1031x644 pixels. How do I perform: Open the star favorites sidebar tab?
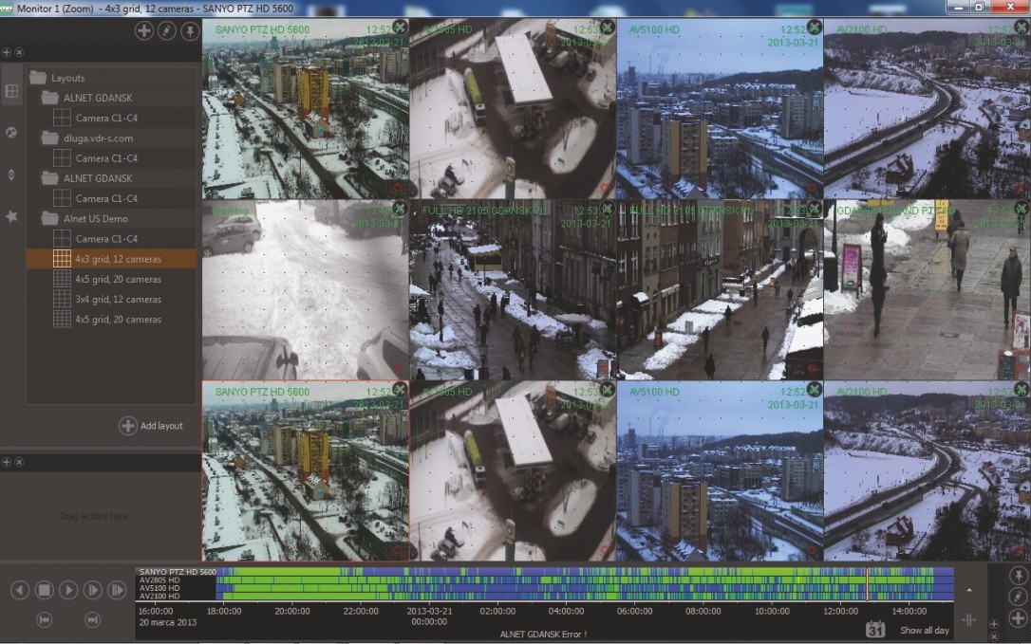pos(11,216)
